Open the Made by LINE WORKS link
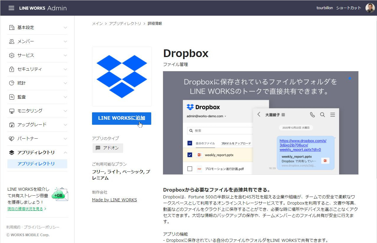Image resolution: width=377 pixels, height=243 pixels. click(114, 200)
